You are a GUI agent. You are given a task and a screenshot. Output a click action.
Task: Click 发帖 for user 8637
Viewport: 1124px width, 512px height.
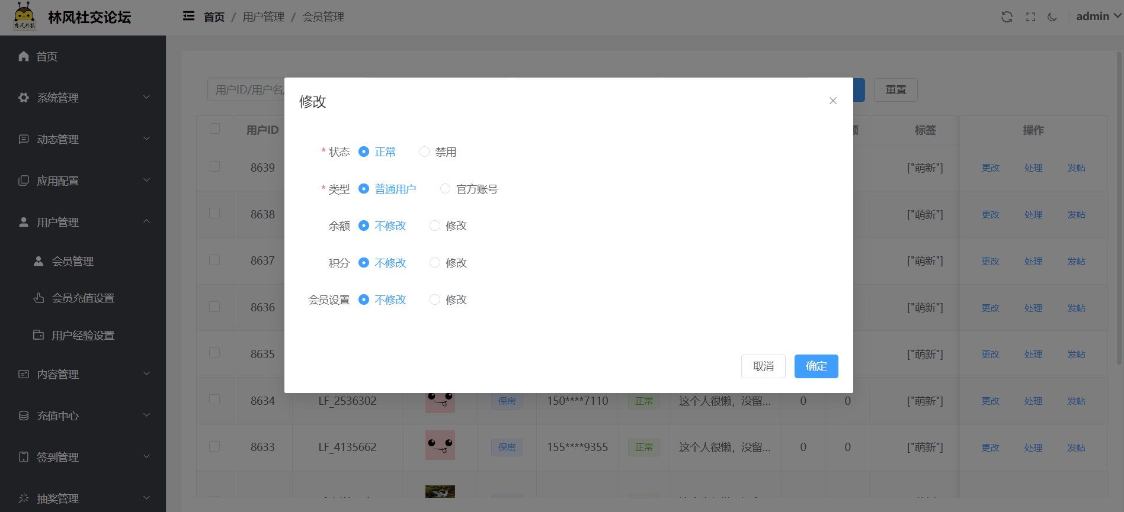[1077, 261]
